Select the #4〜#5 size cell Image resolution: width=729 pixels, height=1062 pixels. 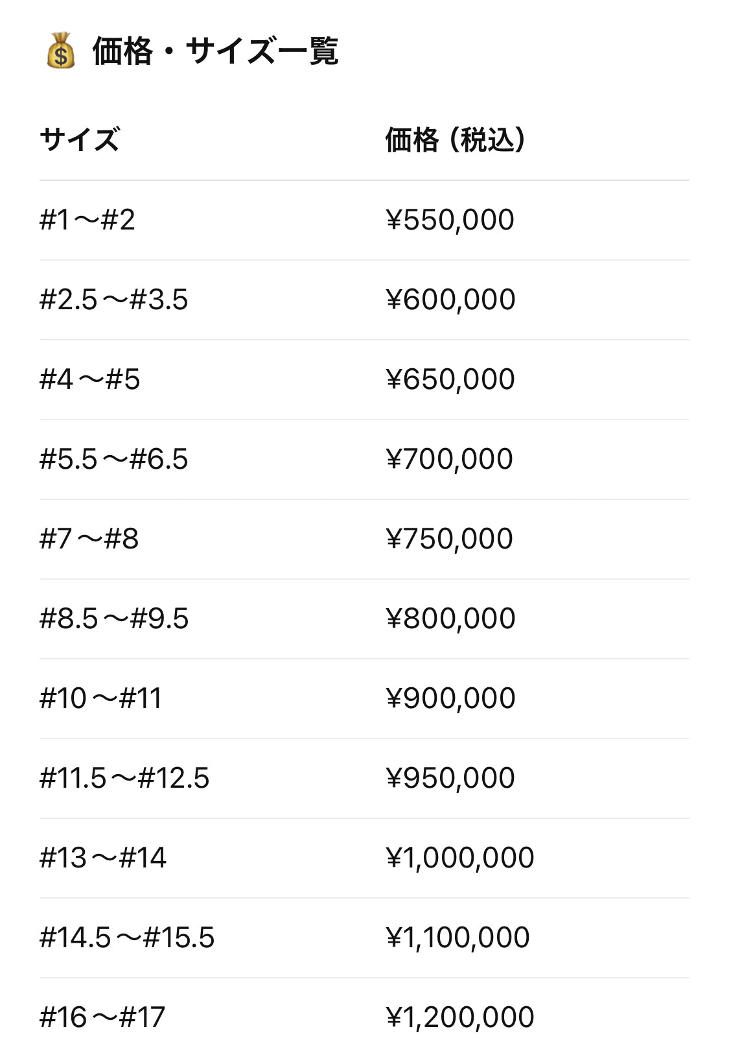(x=90, y=379)
